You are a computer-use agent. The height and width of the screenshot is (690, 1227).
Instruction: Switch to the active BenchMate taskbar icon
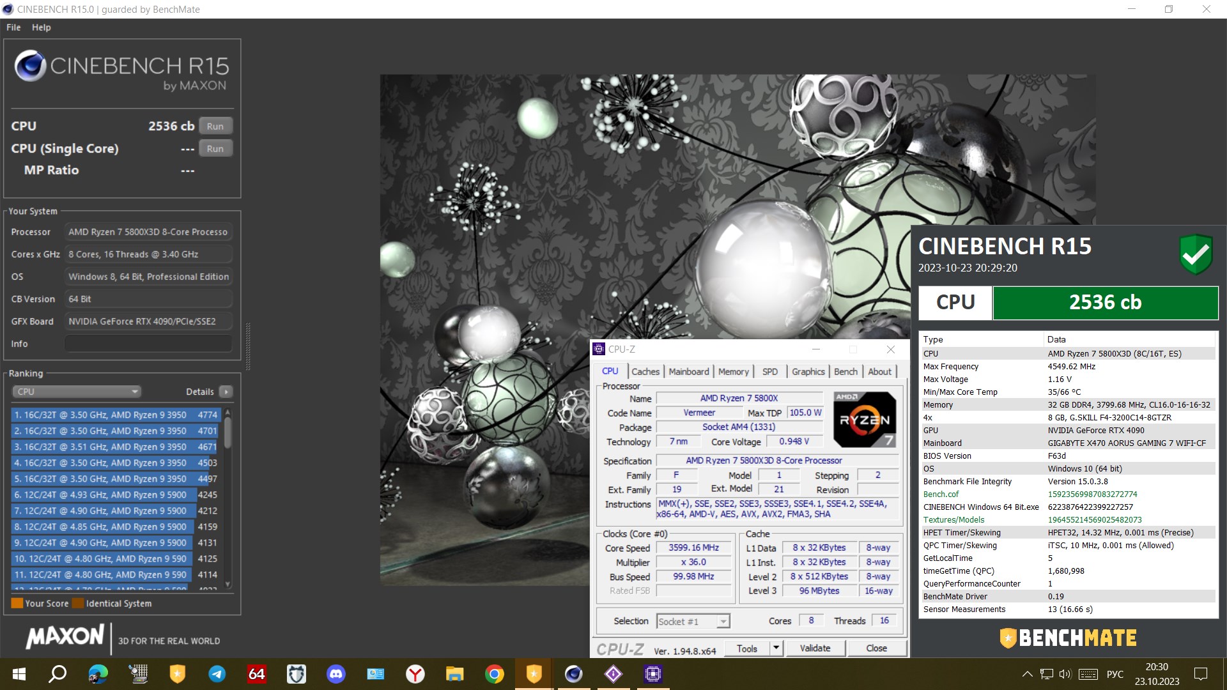pos(534,674)
